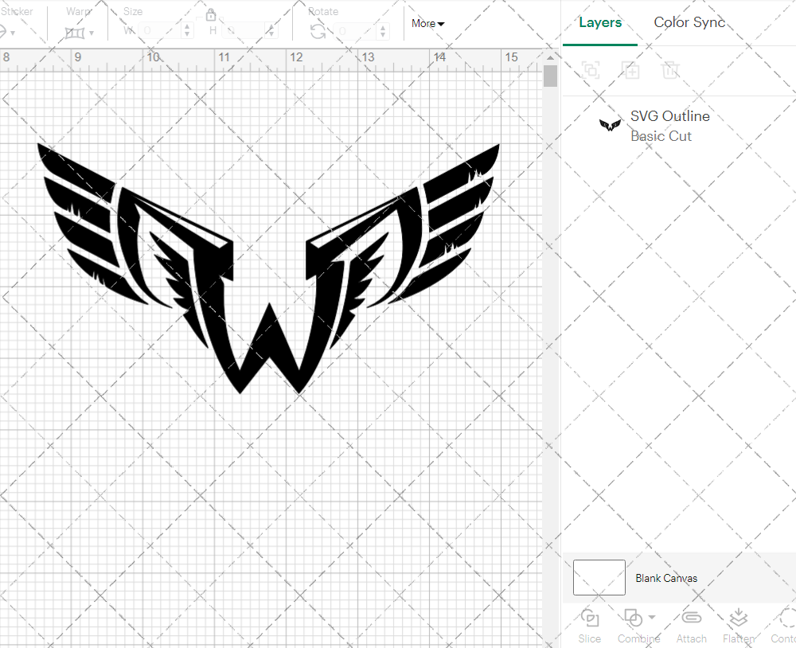Select the Warp tool icon
796x648 pixels.
(x=76, y=32)
